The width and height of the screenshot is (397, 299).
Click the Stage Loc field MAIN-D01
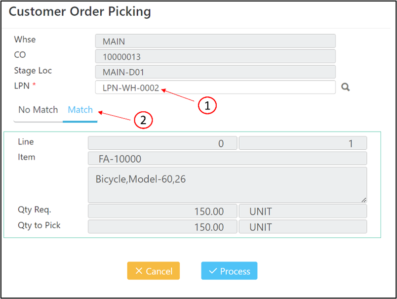[215, 72]
